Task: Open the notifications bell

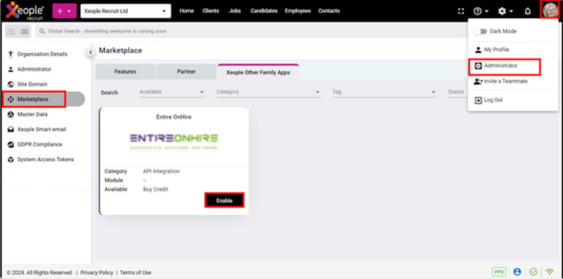Action: [528, 11]
